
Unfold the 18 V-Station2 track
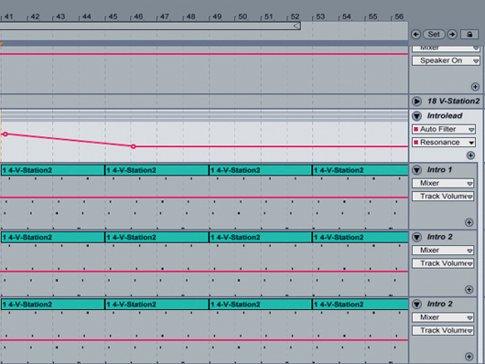click(x=416, y=102)
